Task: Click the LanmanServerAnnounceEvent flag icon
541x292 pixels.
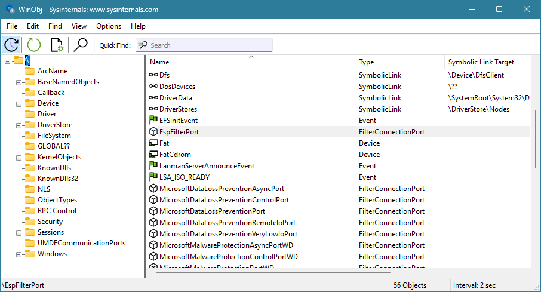Action: [x=153, y=165]
